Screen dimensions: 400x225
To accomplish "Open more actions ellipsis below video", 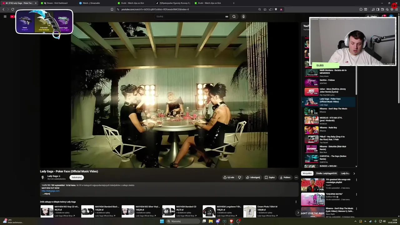I will tap(296, 177).
